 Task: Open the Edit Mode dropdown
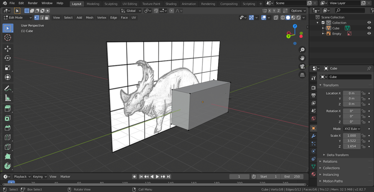18,17
